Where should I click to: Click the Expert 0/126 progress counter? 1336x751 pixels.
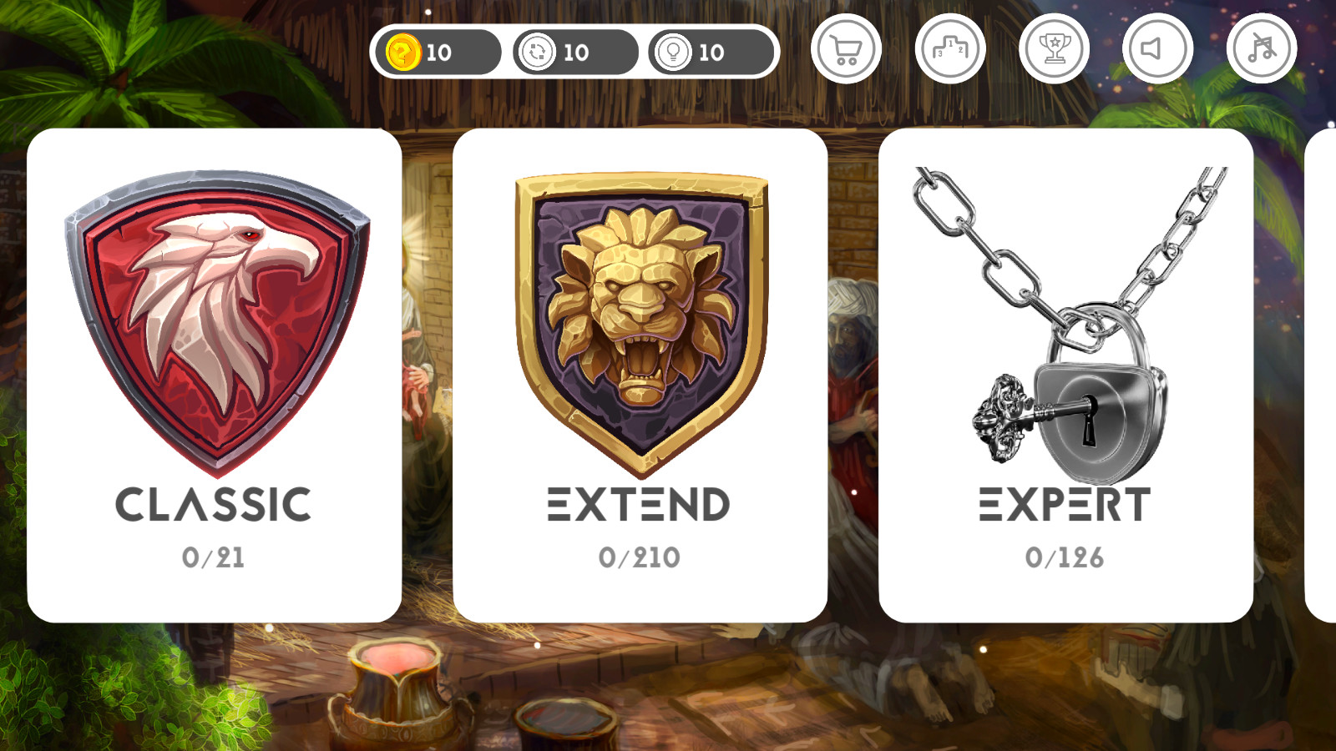(x=1065, y=557)
